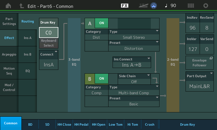This screenshot has width=217, height=130.
Task: Toggle Insertion Effect A ON switch
Action: tap(101, 23)
